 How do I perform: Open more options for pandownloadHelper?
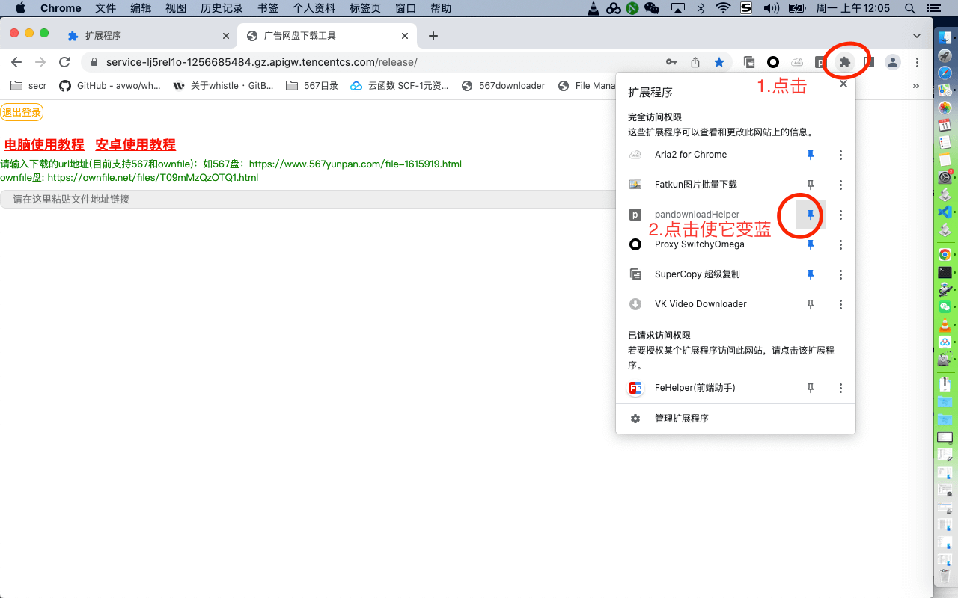840,215
